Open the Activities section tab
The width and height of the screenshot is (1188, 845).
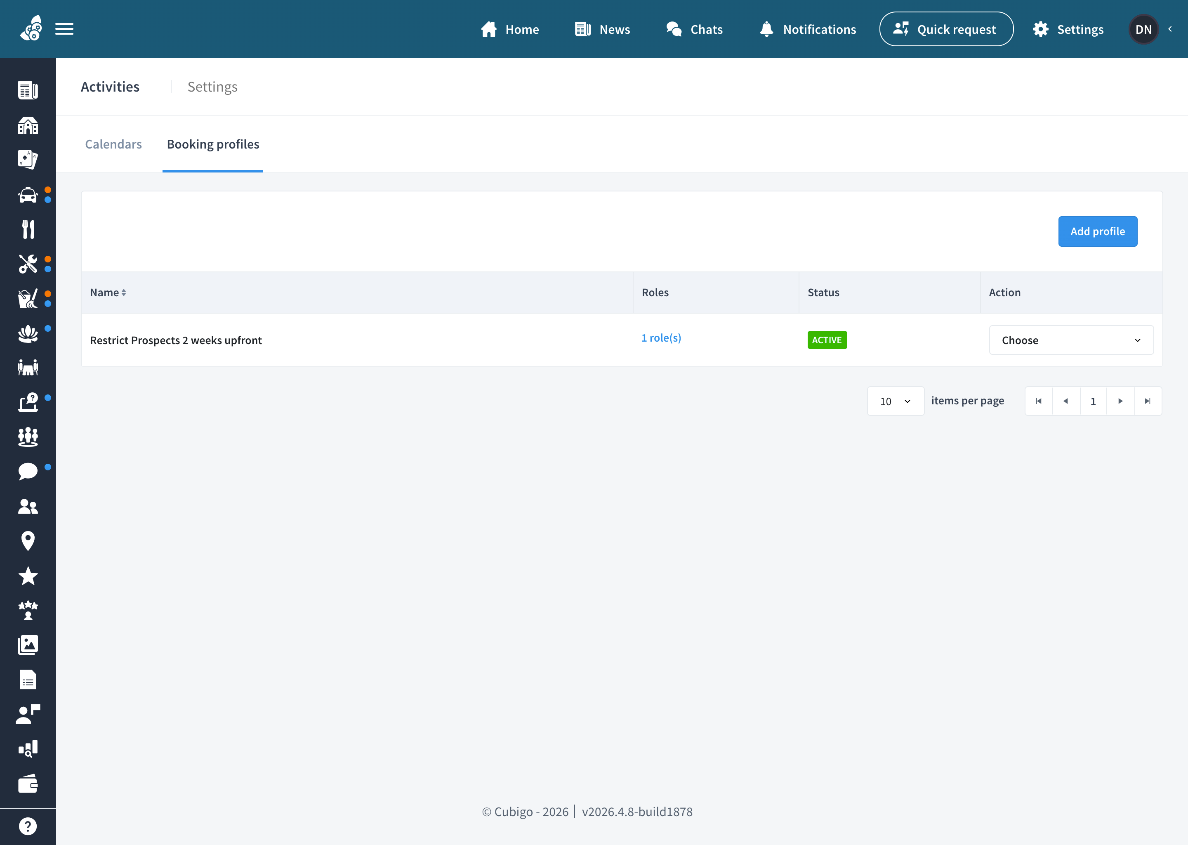click(x=110, y=87)
